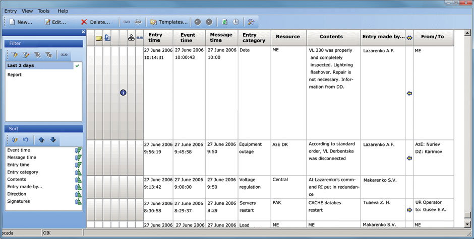Screen dimensions: 474x239
Task: Click the clock icon in the toolbar
Action: point(236,22)
